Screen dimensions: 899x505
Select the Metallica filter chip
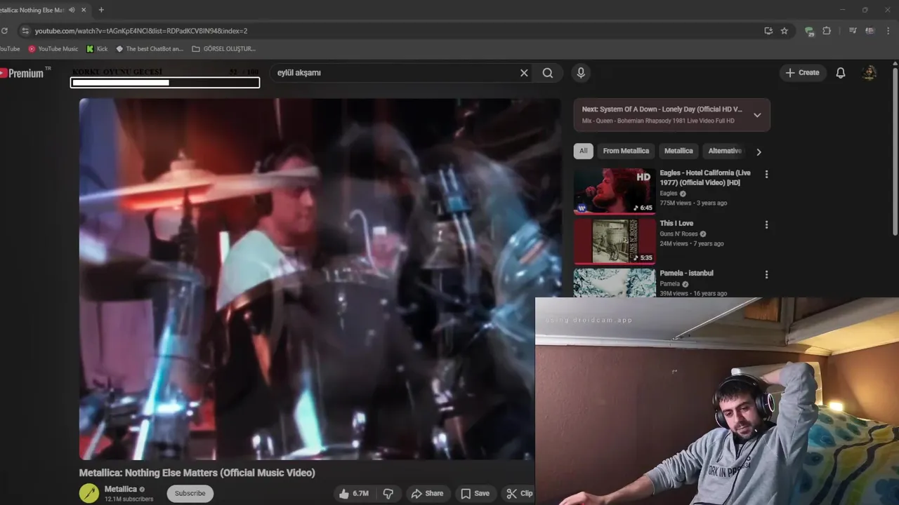tap(678, 151)
